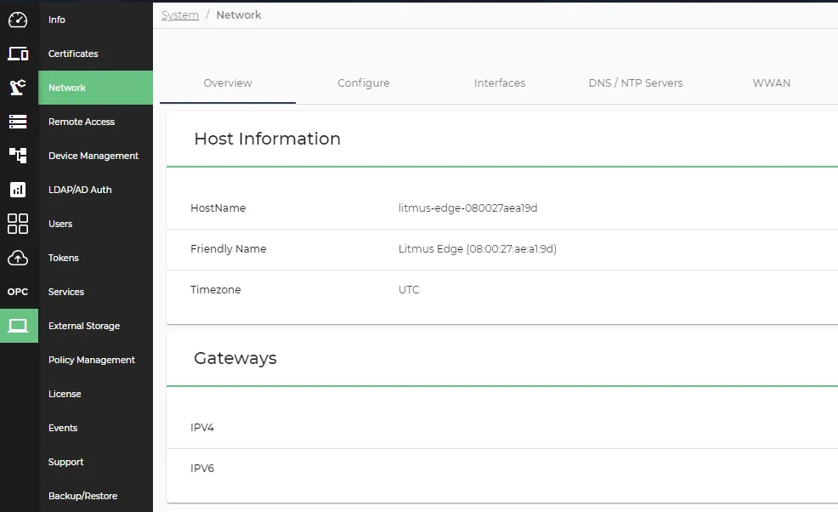Click the Friendly Name label
Image resolution: width=838 pixels, height=512 pixels.
(x=229, y=249)
